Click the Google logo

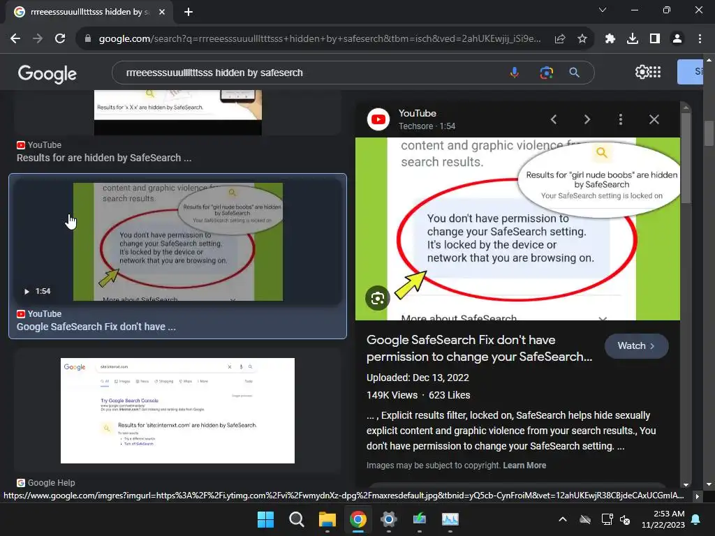tap(47, 73)
